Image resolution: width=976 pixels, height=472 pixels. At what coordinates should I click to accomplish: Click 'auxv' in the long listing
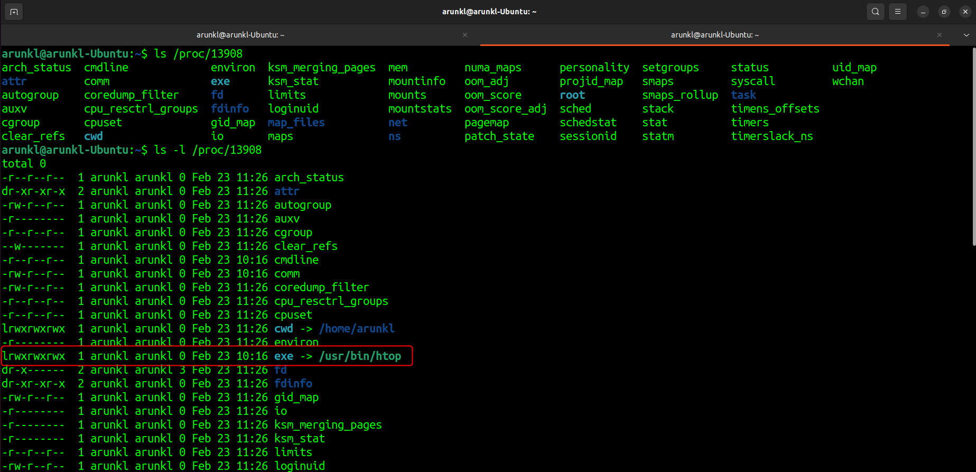(287, 219)
